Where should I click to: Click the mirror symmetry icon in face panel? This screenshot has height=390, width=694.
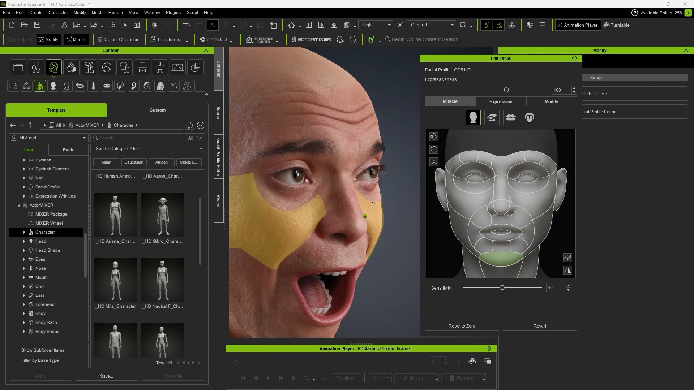(567, 270)
